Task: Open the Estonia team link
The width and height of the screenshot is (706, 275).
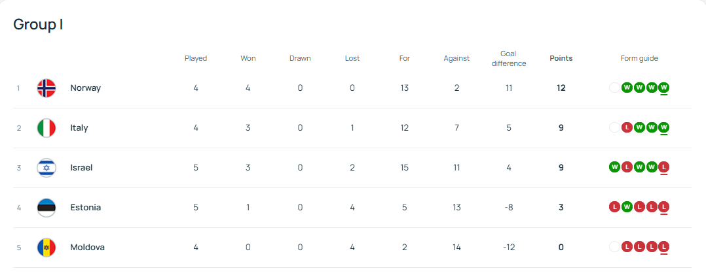Action: point(86,208)
